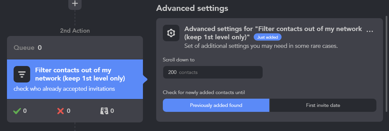Click the plus button to add an action
The height and width of the screenshot is (131, 389).
(75, 4)
